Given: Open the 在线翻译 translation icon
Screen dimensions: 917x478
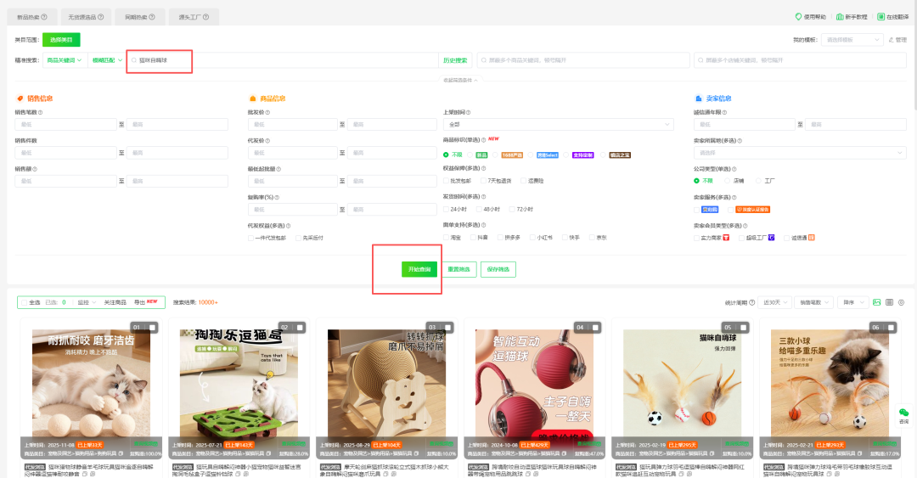Looking at the screenshot, I should point(880,17).
